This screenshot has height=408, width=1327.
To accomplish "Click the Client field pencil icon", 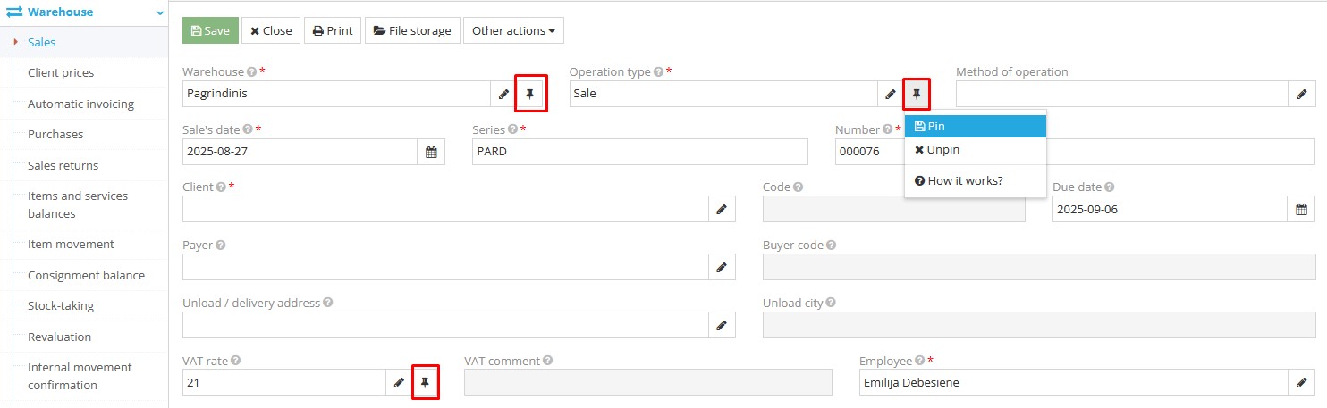I will click(x=722, y=209).
